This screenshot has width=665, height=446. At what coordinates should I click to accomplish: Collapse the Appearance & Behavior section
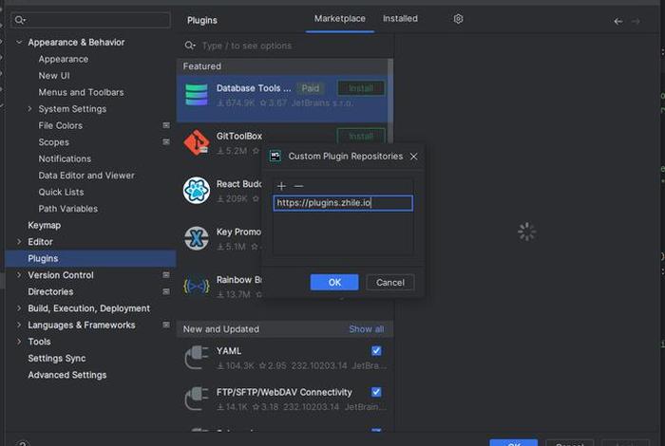pyautogui.click(x=19, y=42)
